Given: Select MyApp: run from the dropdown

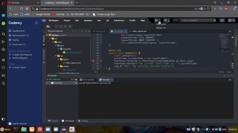Looking at the screenshot, I should 161,28.
